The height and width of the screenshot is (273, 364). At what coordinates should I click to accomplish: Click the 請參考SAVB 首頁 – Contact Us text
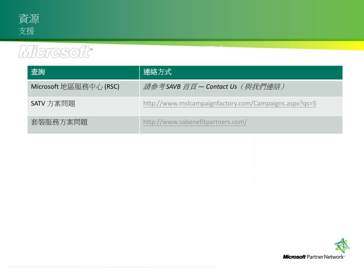[214, 87]
